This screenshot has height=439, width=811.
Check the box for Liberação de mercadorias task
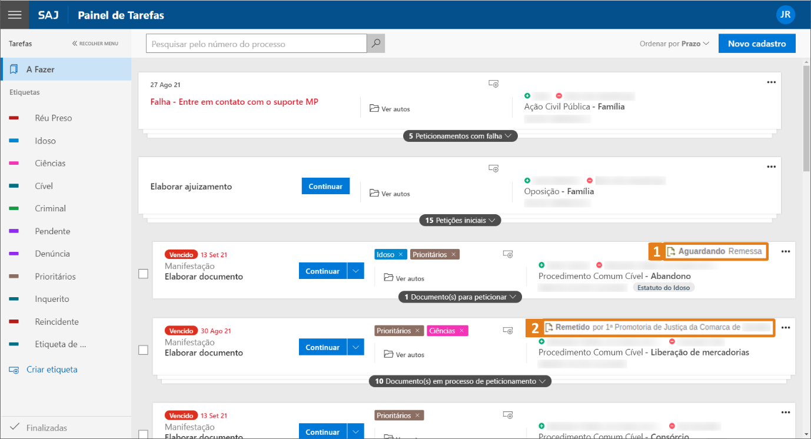143,350
